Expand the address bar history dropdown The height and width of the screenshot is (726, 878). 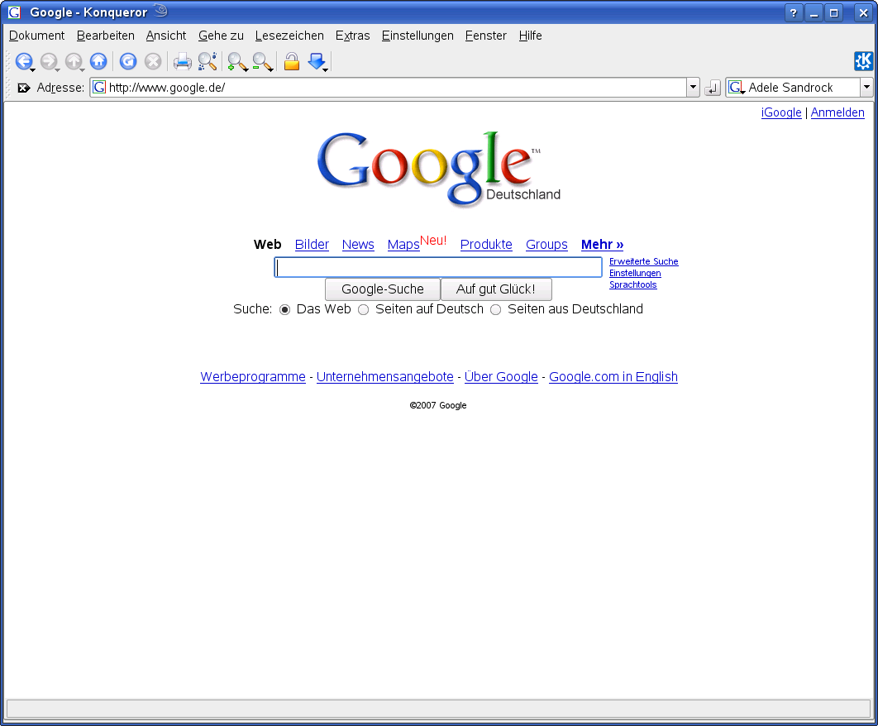[x=693, y=88]
